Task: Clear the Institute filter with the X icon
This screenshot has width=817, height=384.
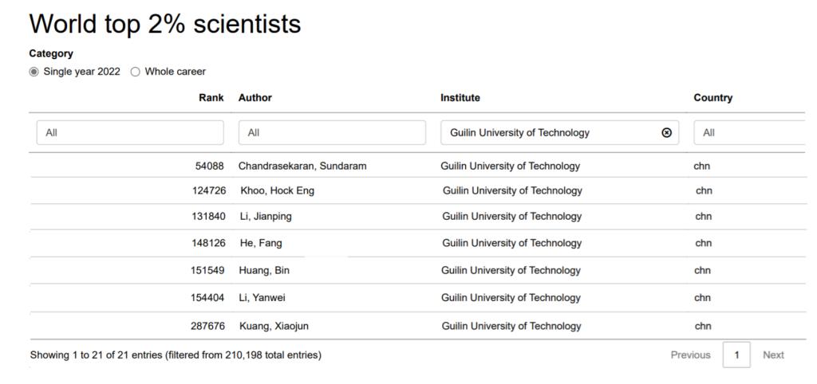Action: (x=667, y=133)
